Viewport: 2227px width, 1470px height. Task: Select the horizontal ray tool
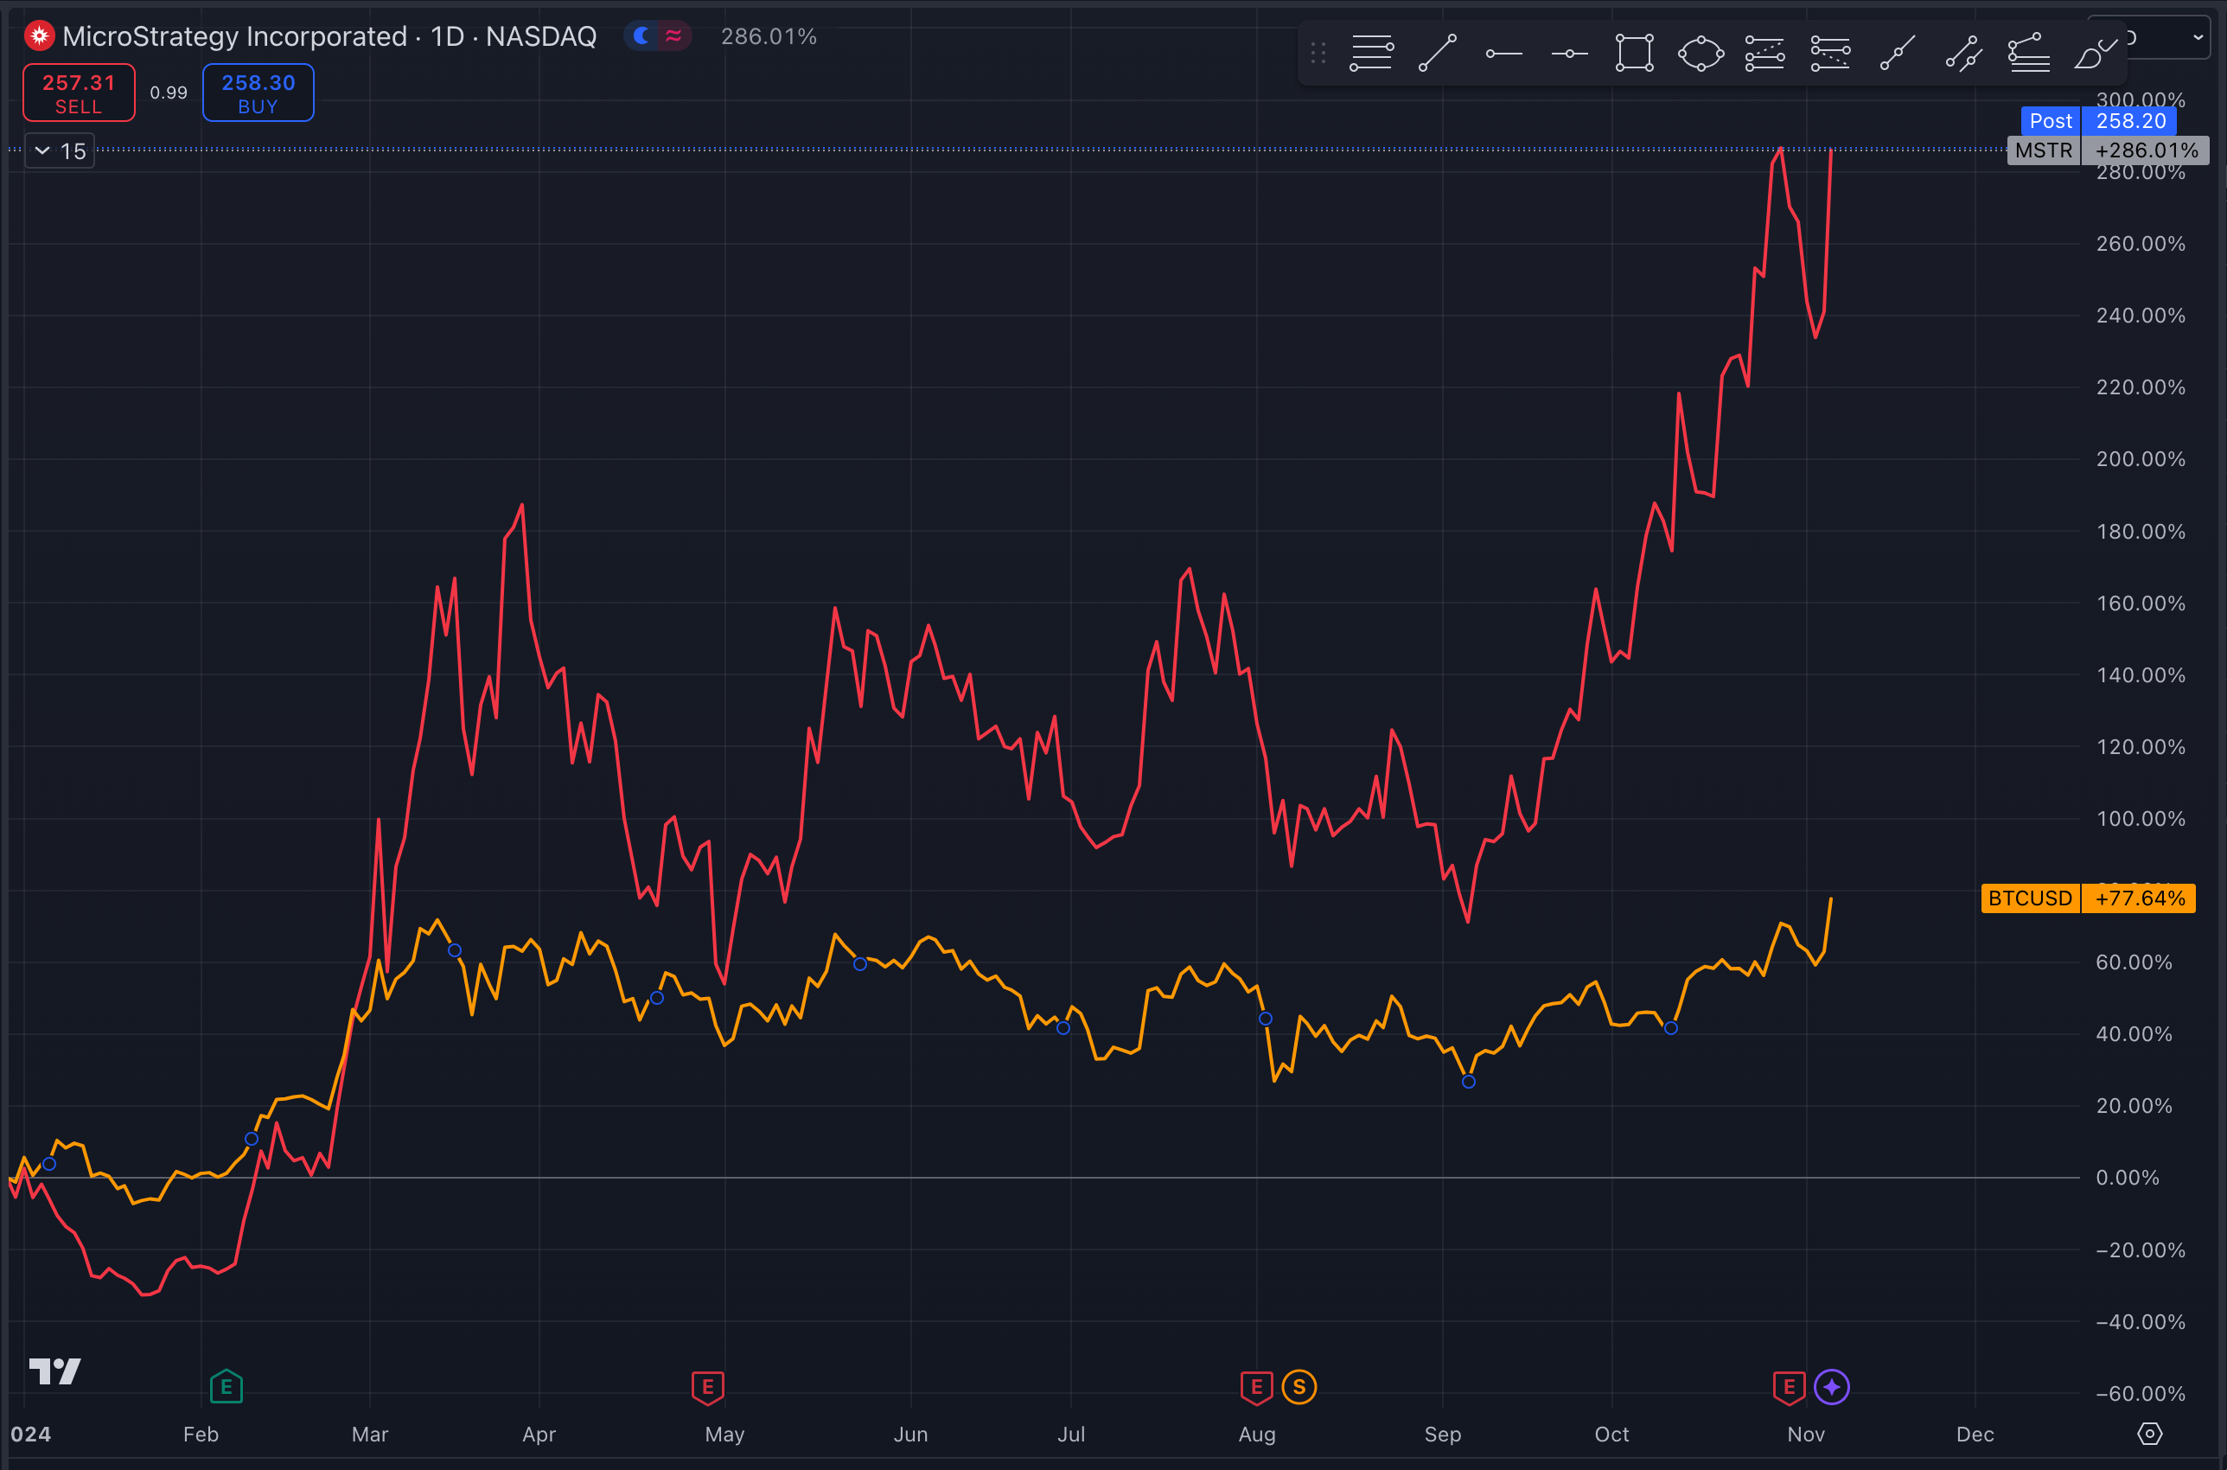(1503, 54)
